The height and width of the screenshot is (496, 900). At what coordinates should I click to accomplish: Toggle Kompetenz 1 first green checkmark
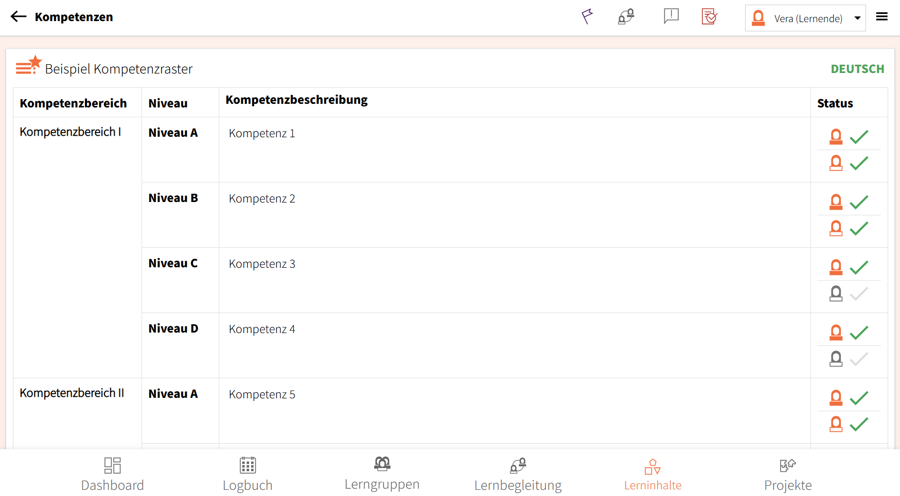[x=859, y=137]
